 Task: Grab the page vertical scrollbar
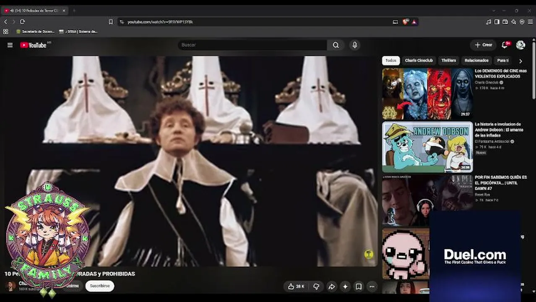point(533,70)
